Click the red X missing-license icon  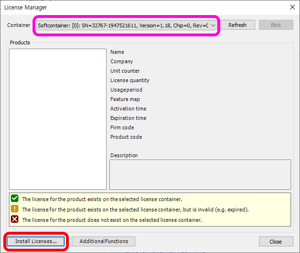point(15,220)
